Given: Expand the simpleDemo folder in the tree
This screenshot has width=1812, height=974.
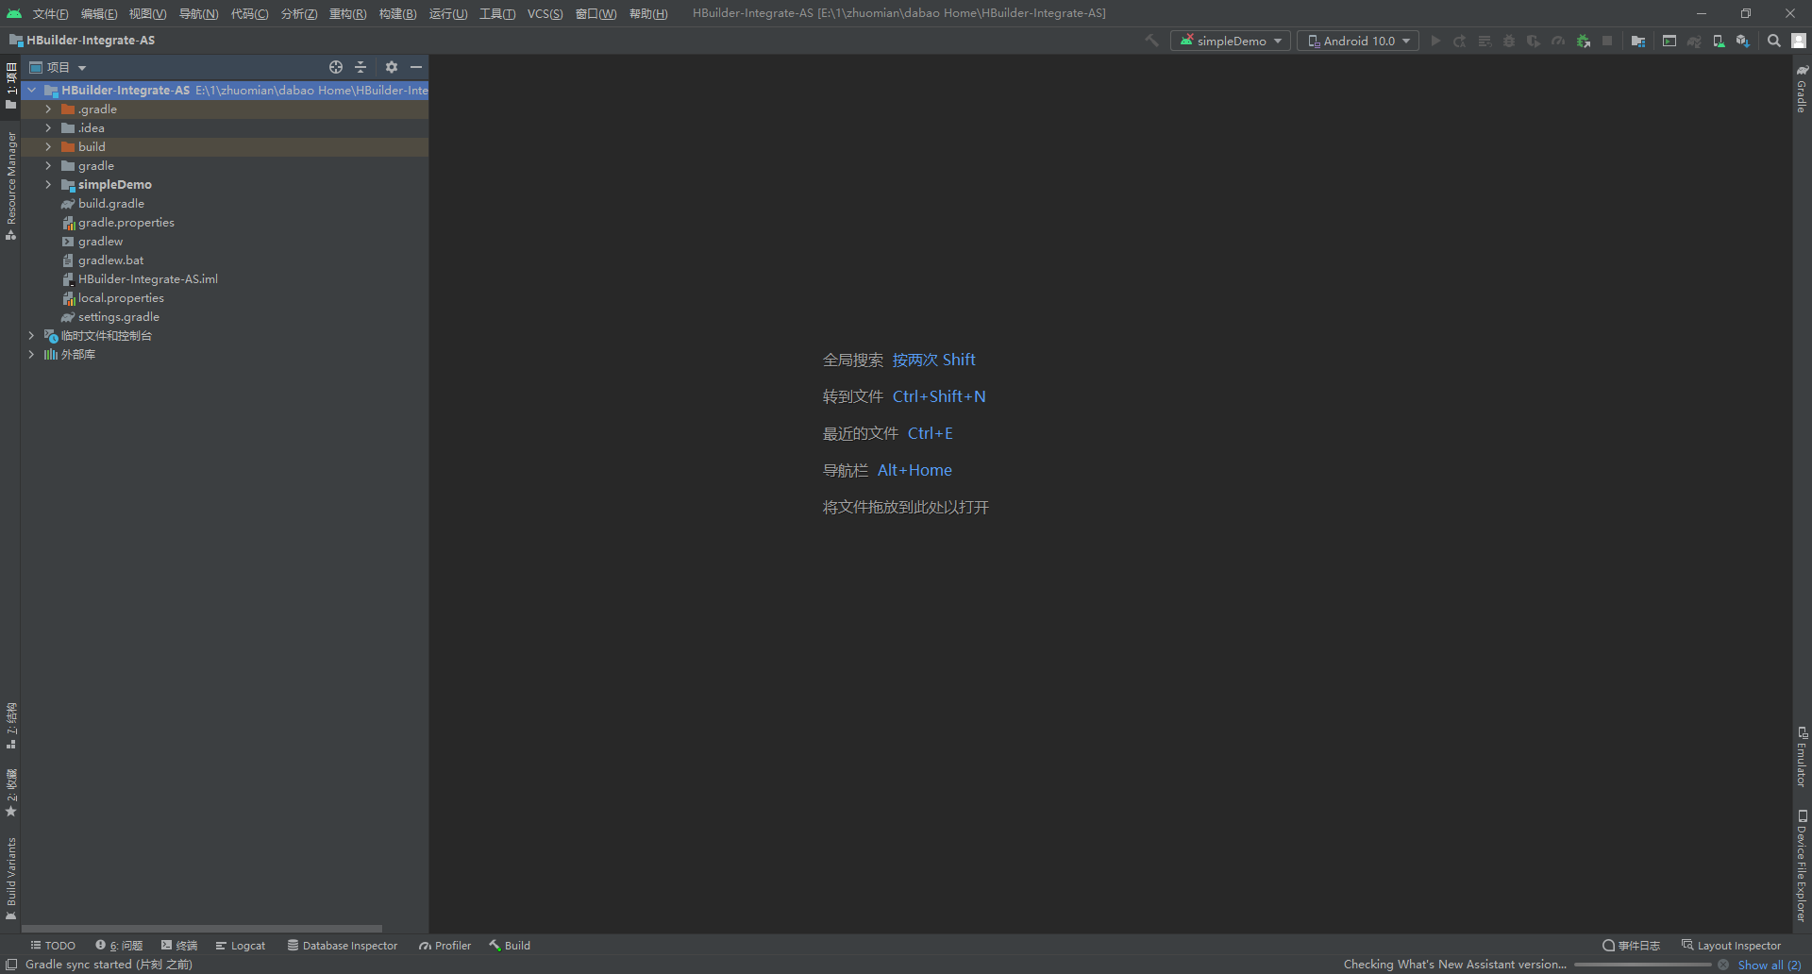Looking at the screenshot, I should (x=48, y=185).
